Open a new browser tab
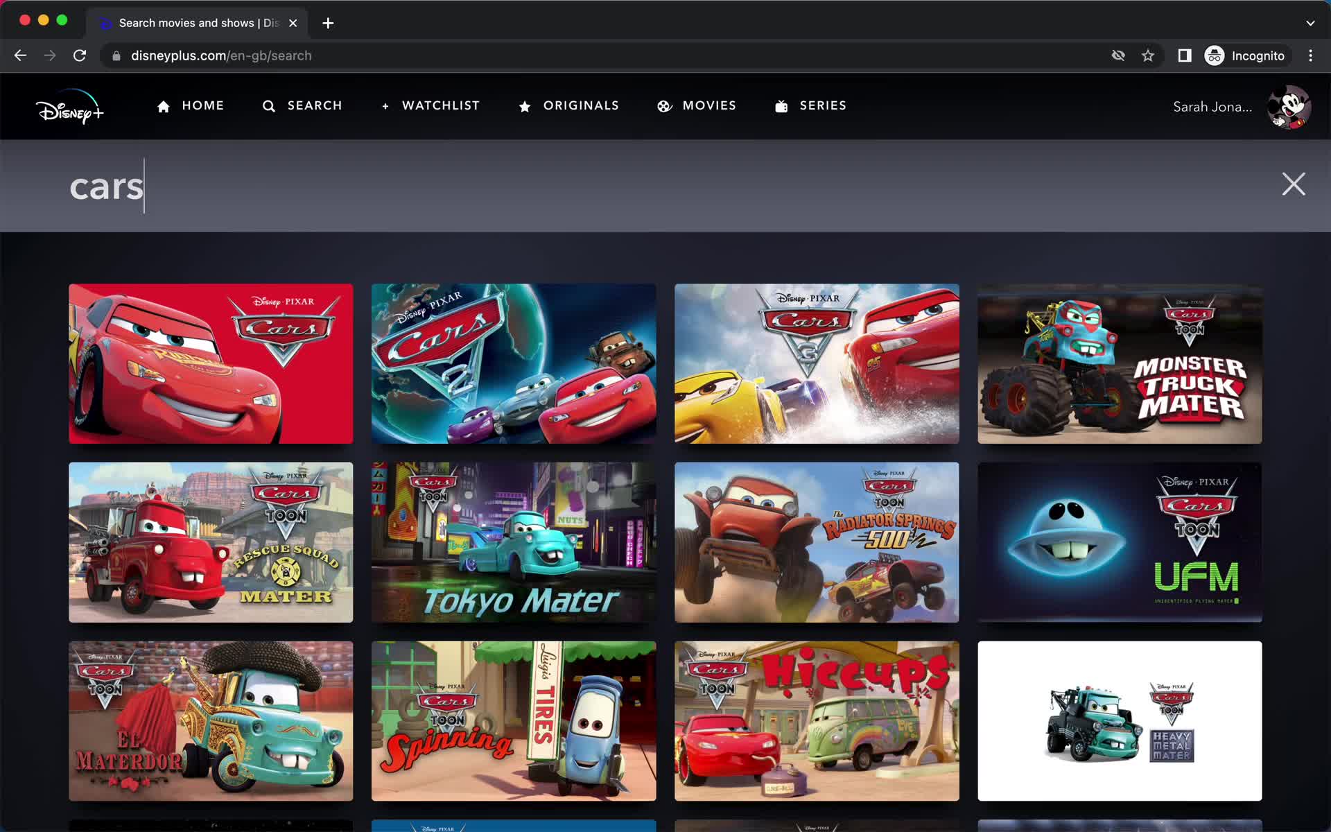Image resolution: width=1331 pixels, height=832 pixels. 328,23
